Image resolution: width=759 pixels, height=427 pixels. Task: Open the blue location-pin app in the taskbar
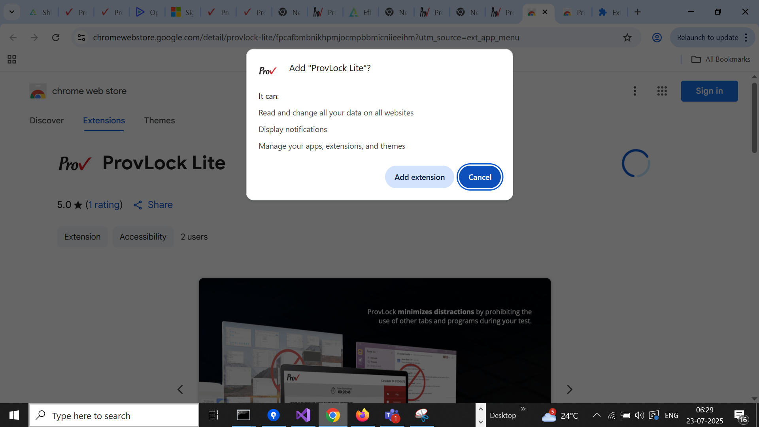point(274,415)
